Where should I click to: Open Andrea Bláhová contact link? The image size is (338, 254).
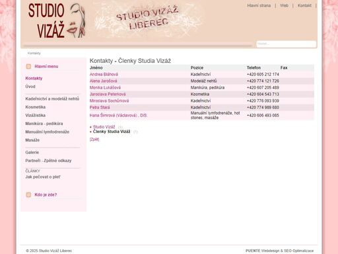coord(104,74)
